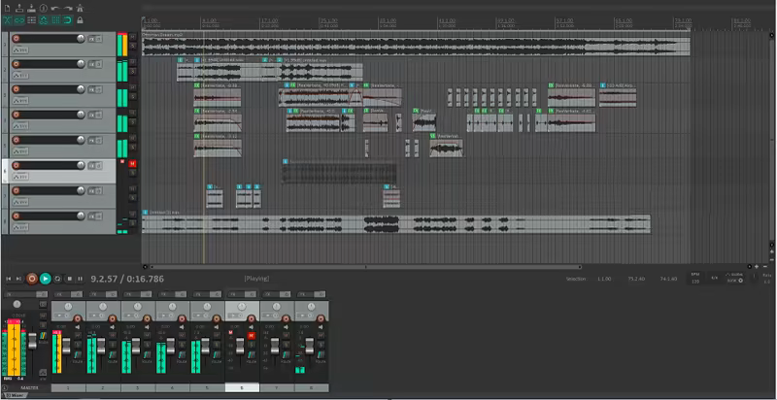777x400 pixels.
Task: Select mixer channel strip 6 label
Action: [242, 387]
